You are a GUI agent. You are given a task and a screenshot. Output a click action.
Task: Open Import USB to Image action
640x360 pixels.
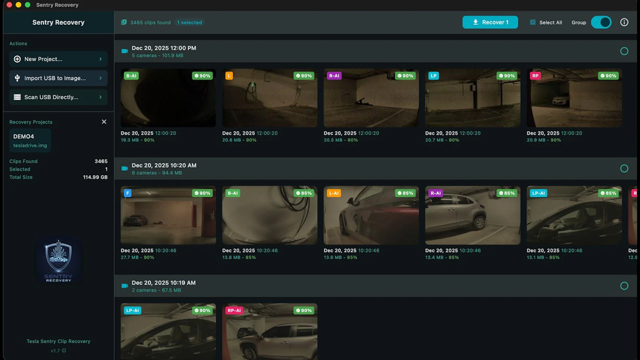58,78
